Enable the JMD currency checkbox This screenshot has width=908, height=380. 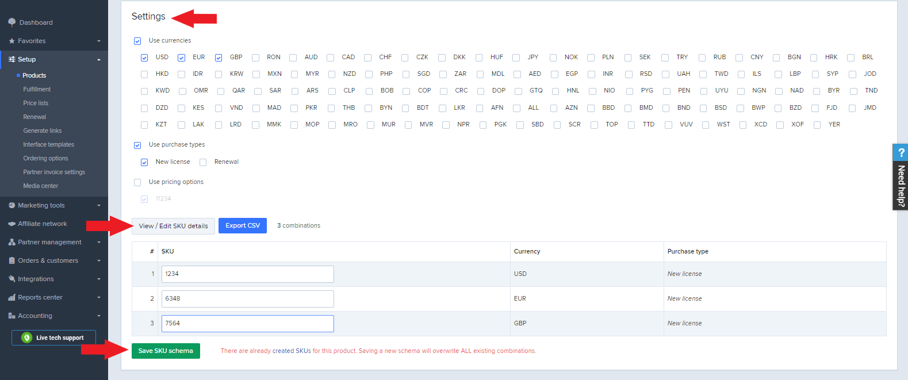[852, 108]
